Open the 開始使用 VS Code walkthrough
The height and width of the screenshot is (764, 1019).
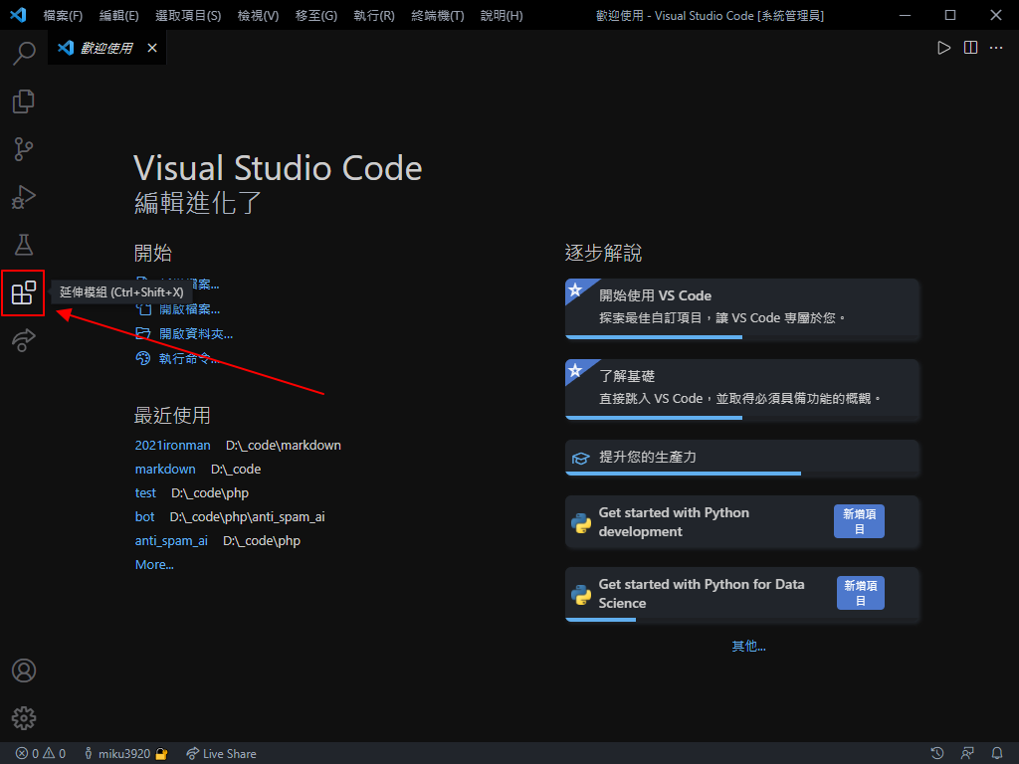point(742,308)
